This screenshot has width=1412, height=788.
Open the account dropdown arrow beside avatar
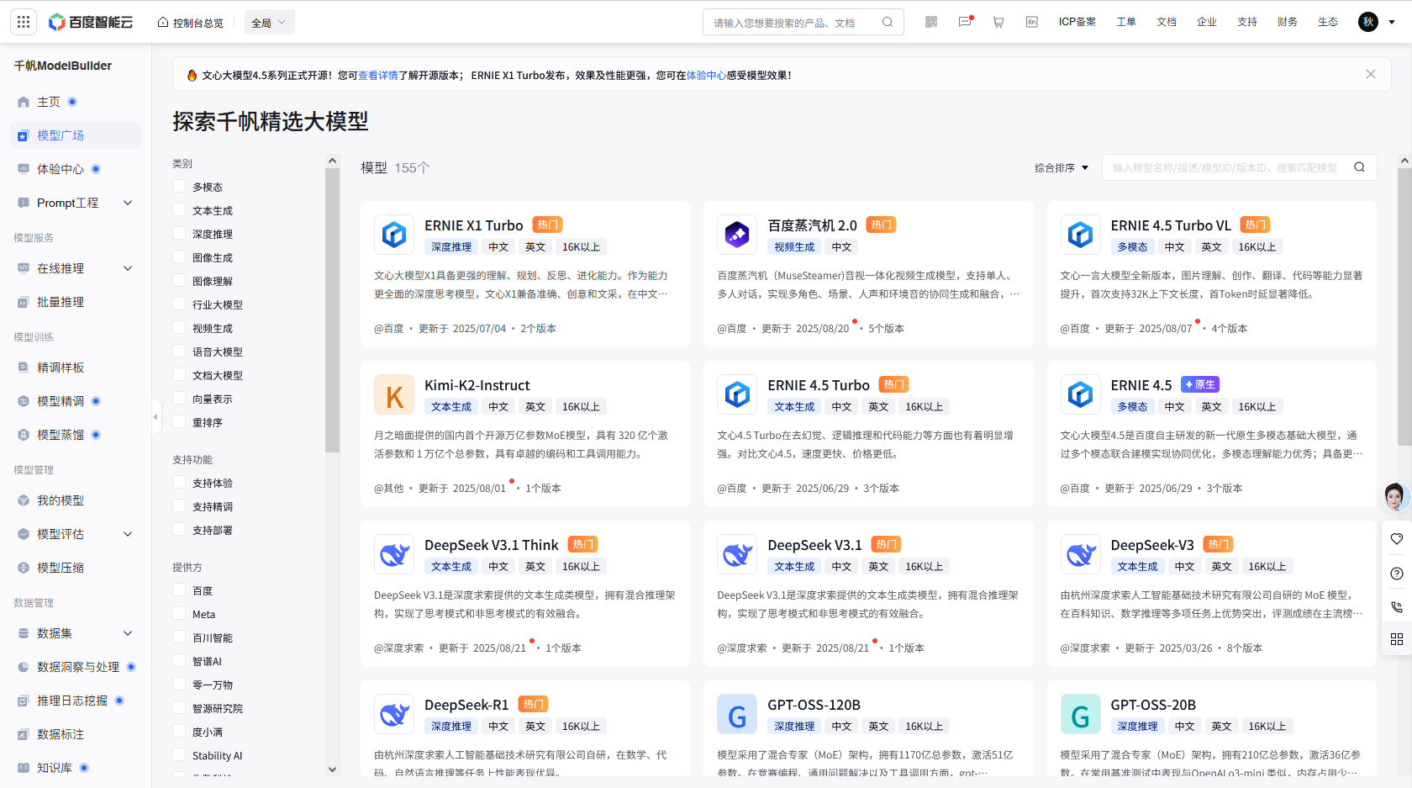[x=1392, y=22]
